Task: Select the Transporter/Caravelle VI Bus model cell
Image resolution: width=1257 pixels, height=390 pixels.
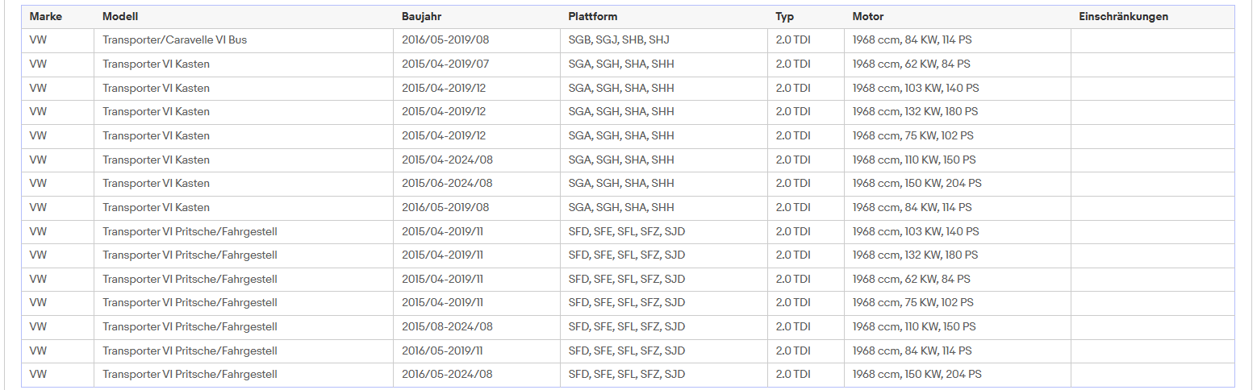Action: coord(244,40)
